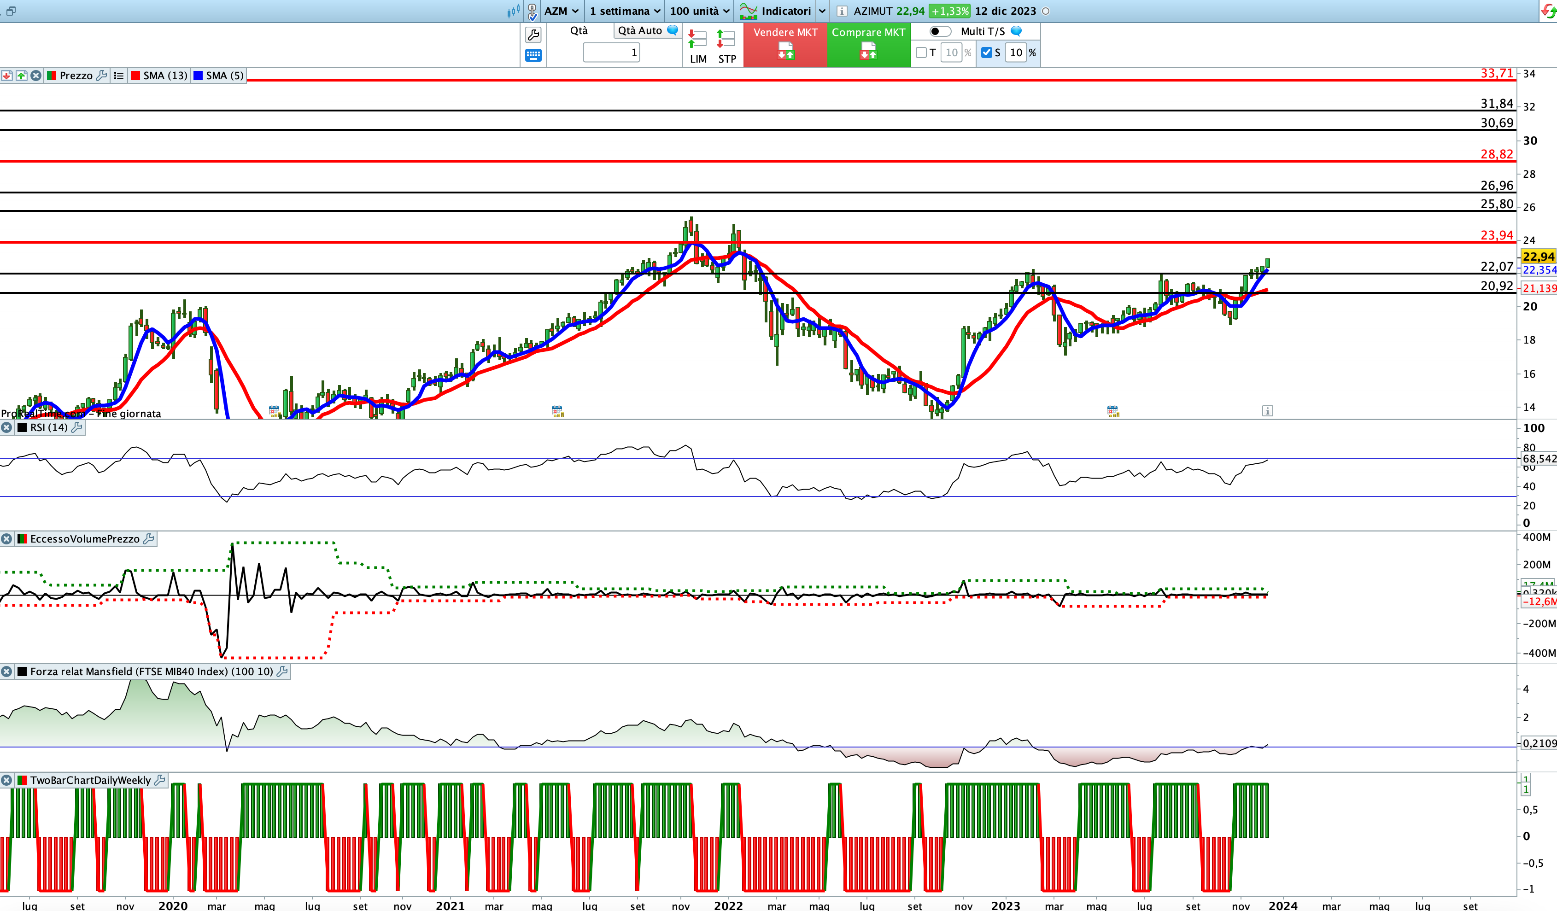The height and width of the screenshot is (911, 1557).
Task: Select the Qtà tab
Action: click(579, 30)
